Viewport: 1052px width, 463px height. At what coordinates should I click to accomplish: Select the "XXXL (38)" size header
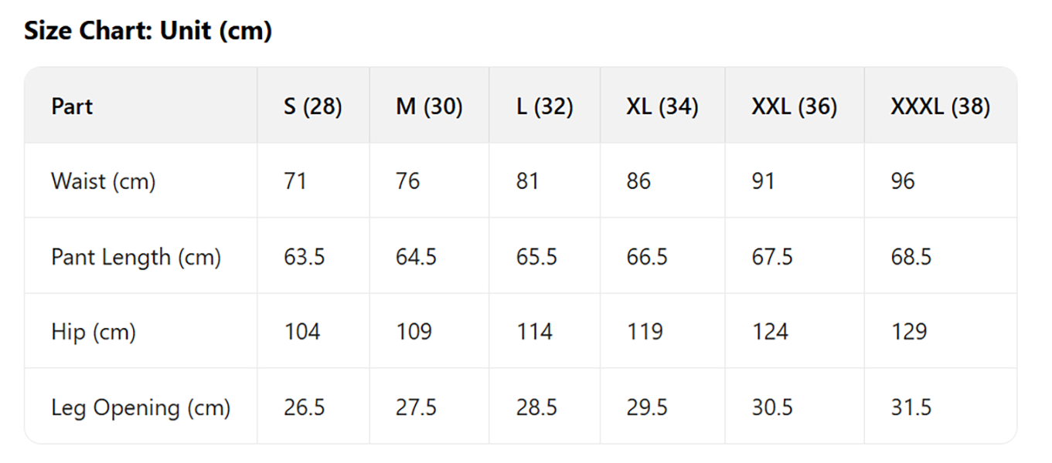tap(940, 106)
